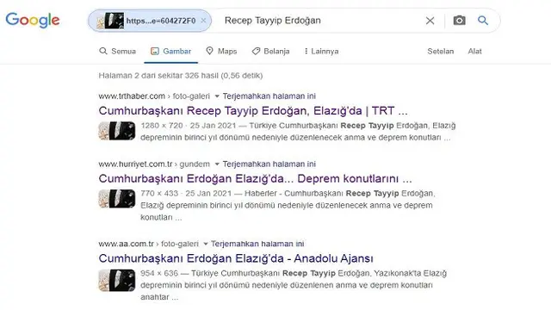Click Terjemahkan halaman ini for hurriyet result
This screenshot has height=310, width=551.
pyautogui.click(x=269, y=164)
